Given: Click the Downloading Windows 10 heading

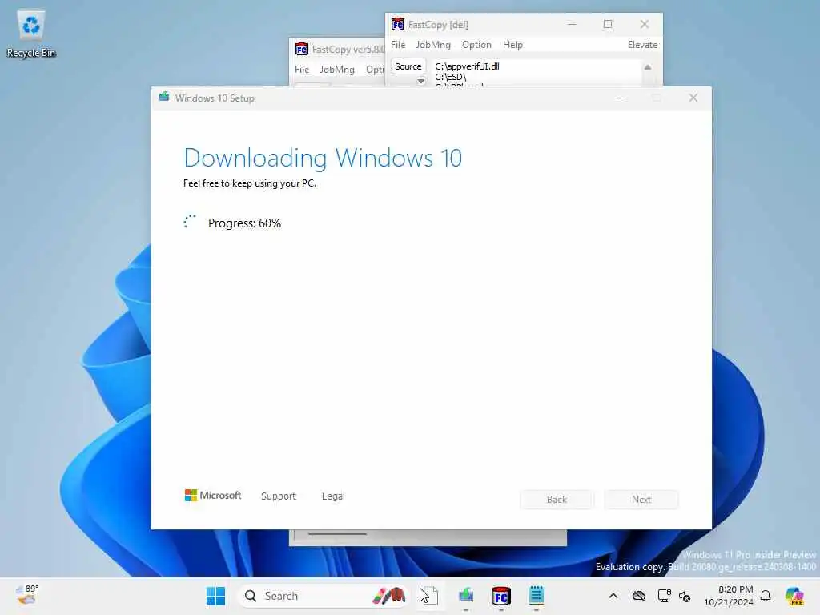Looking at the screenshot, I should (323, 158).
